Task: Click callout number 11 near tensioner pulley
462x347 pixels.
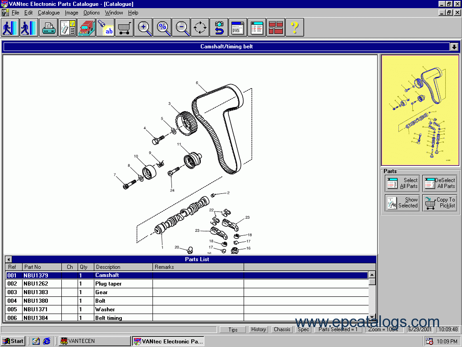Action: coord(179,144)
